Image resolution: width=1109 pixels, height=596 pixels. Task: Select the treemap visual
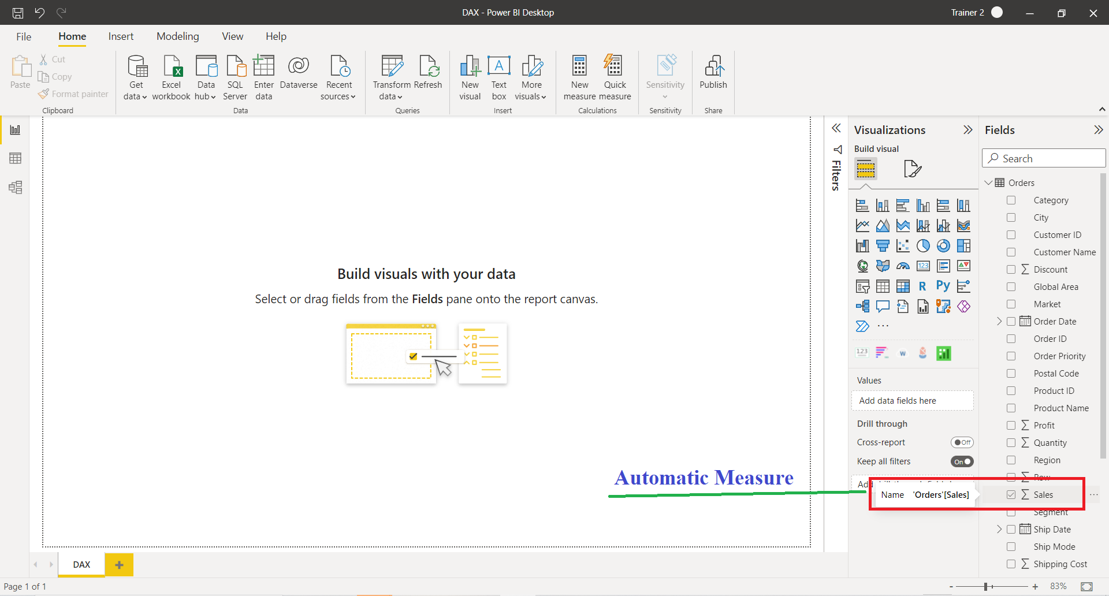tap(963, 246)
